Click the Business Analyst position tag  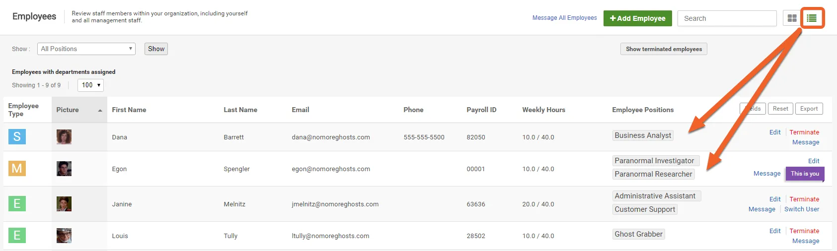pos(643,135)
